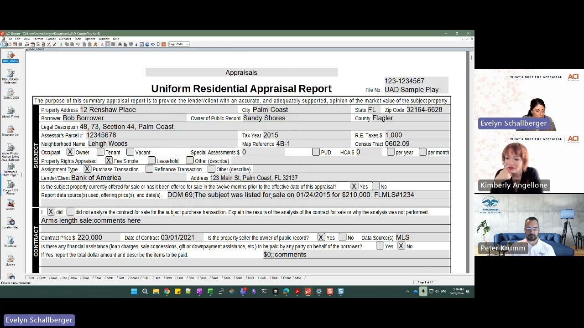The height and width of the screenshot is (328, 584).
Task: Check the financial assistance Yes checkbox
Action: coord(380,246)
